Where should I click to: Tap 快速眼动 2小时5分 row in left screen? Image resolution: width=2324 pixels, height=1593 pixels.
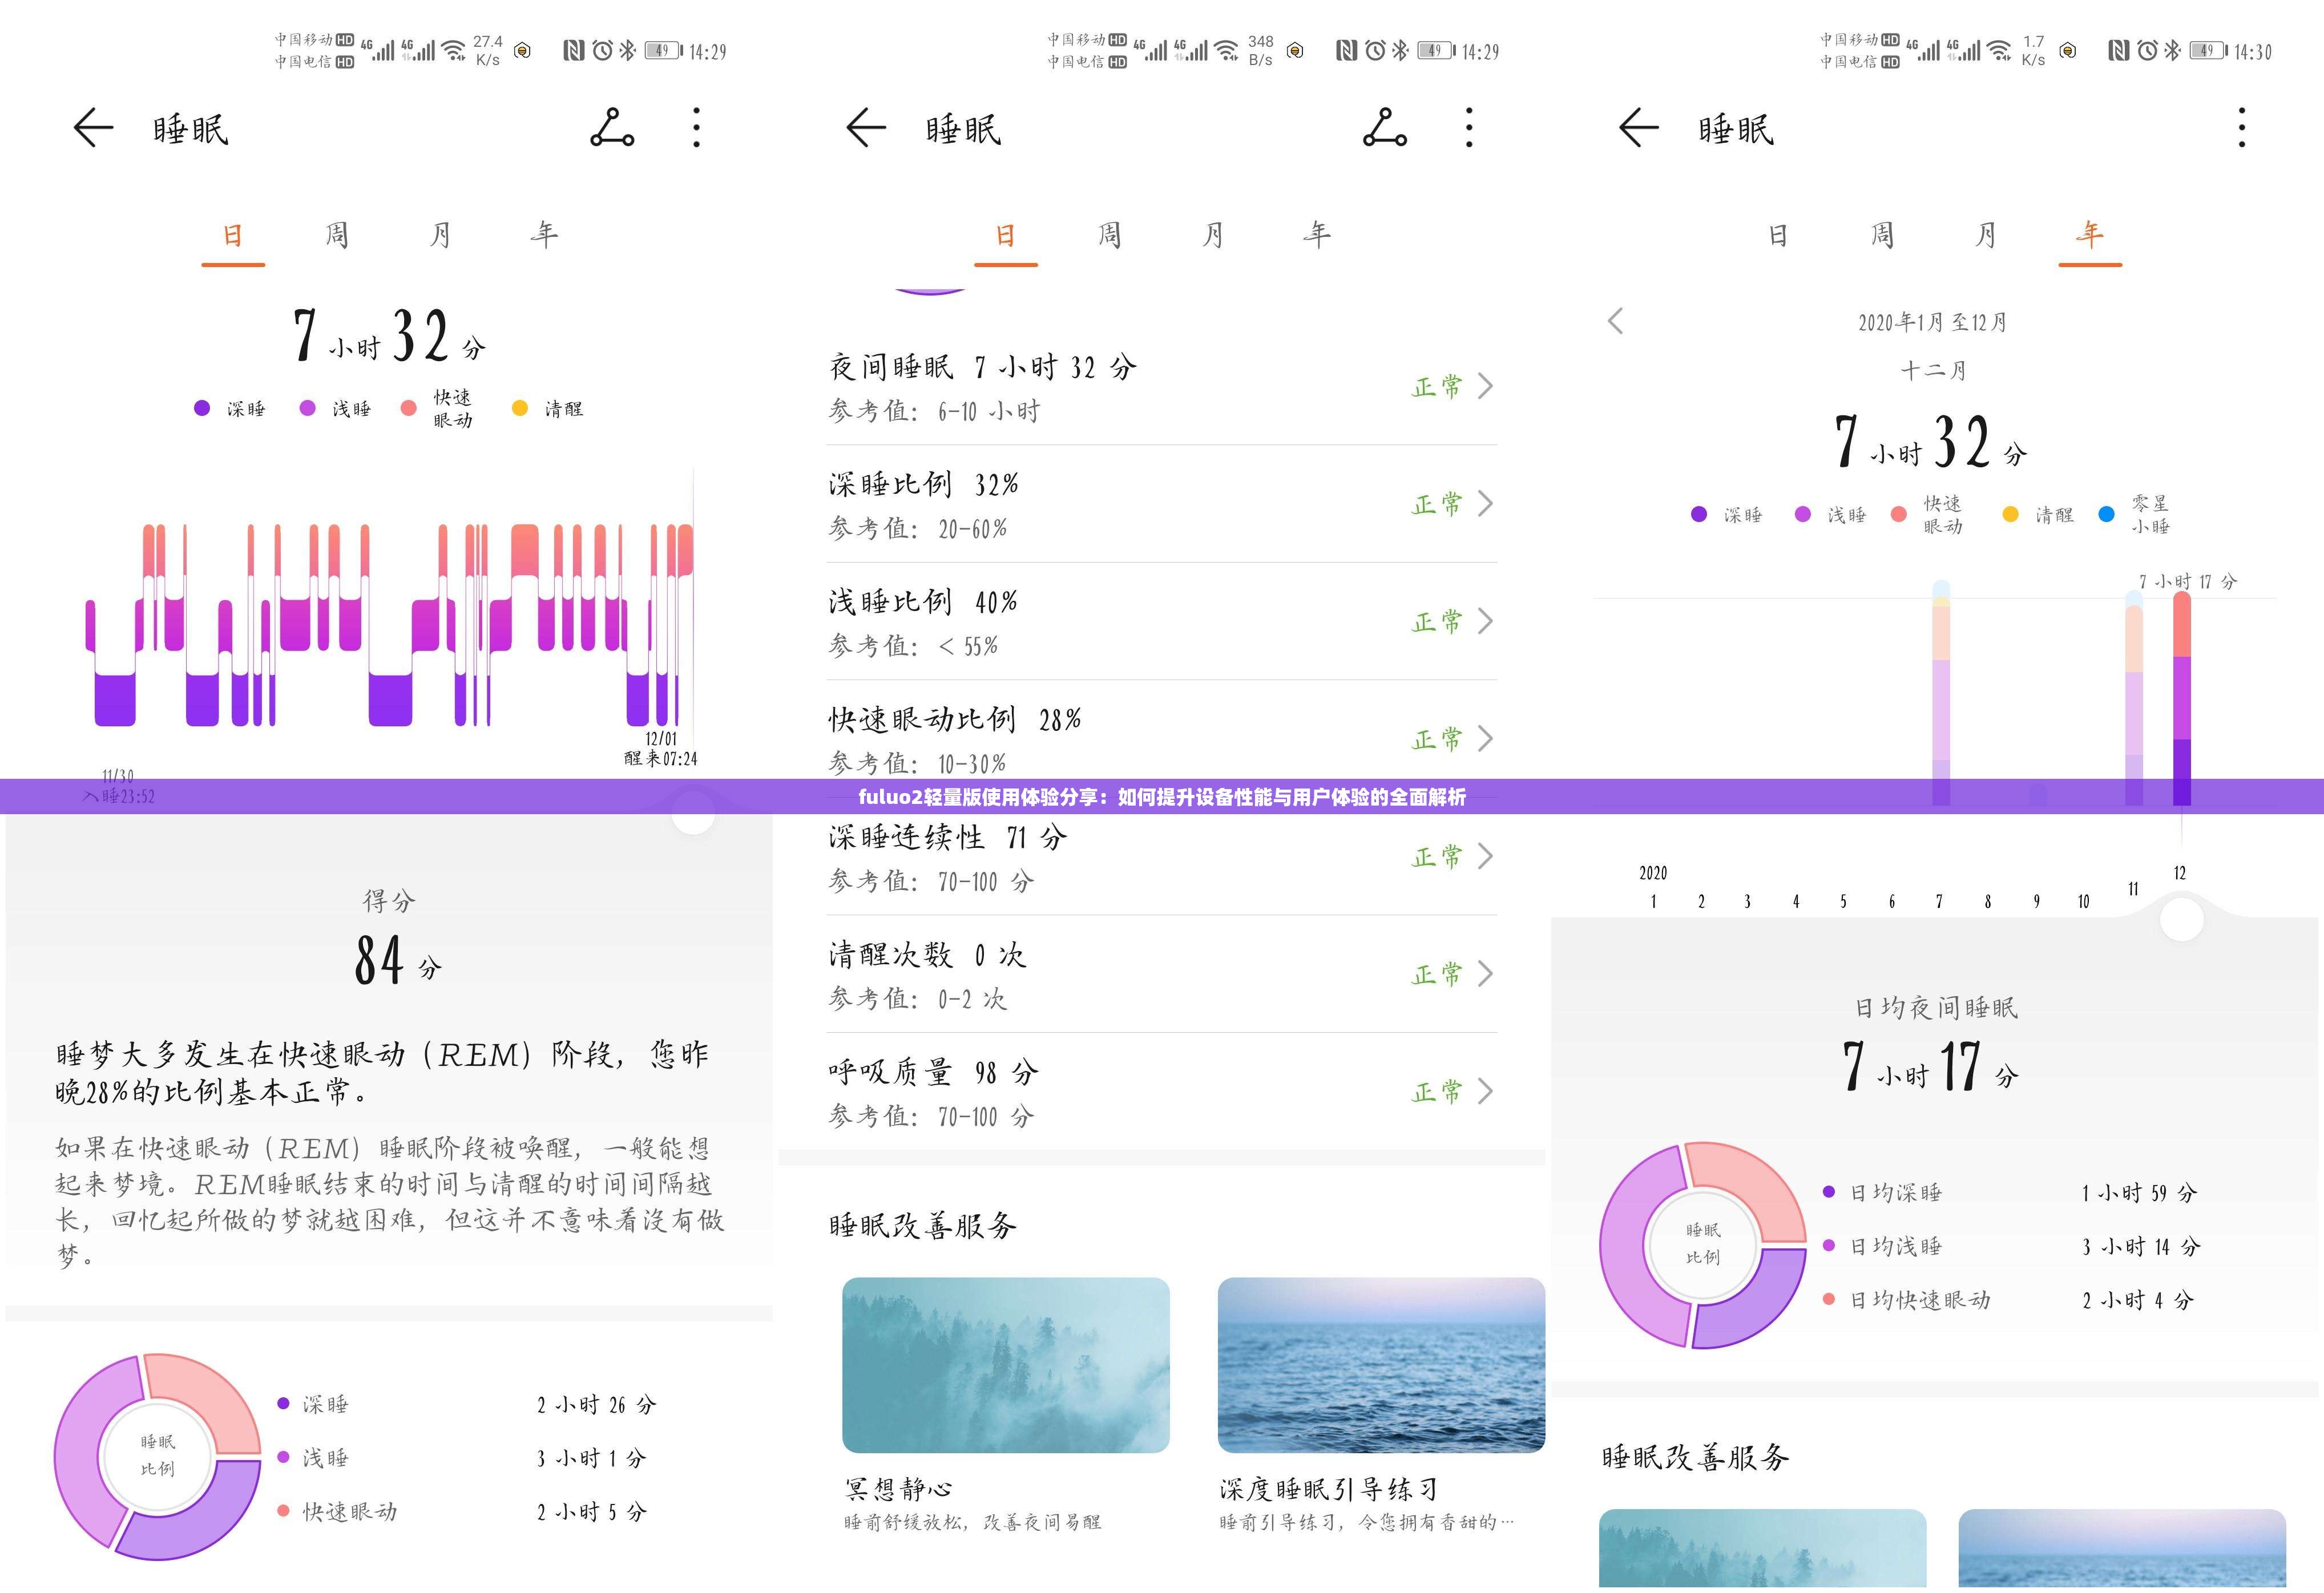point(462,1512)
